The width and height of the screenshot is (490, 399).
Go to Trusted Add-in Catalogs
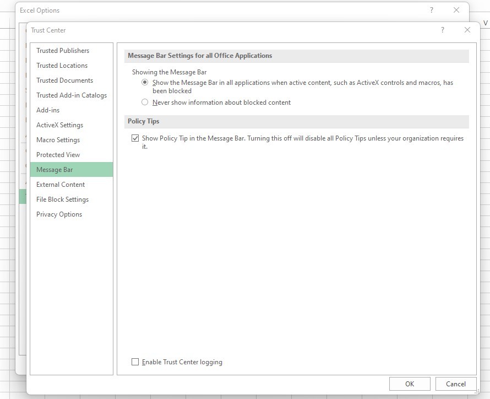(72, 95)
